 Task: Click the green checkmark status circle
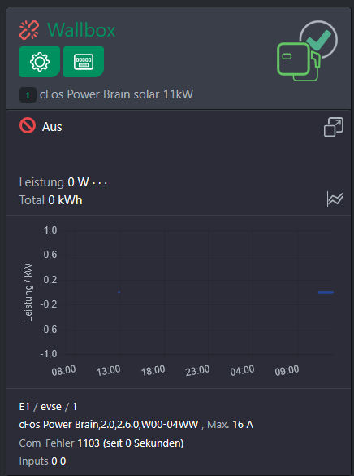(319, 38)
